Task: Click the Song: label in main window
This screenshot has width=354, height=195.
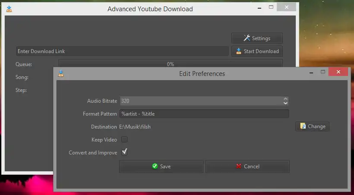Action: (22, 77)
